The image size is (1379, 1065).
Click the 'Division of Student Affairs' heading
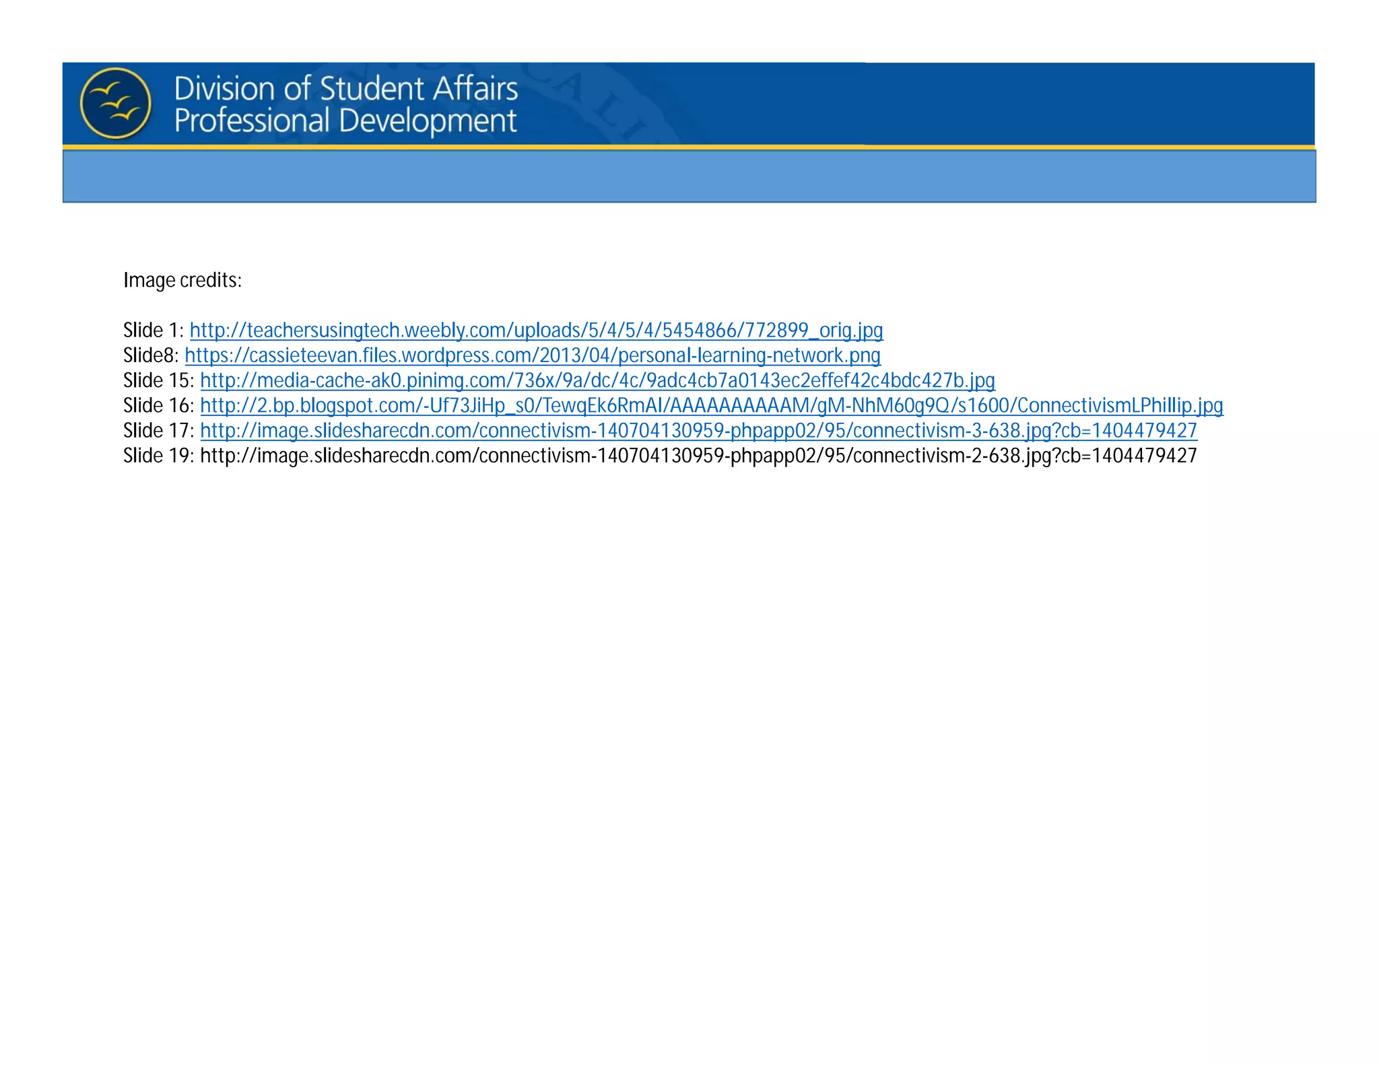coord(345,89)
